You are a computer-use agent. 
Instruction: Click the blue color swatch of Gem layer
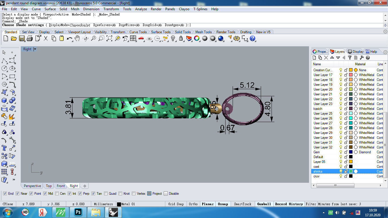[351, 152]
